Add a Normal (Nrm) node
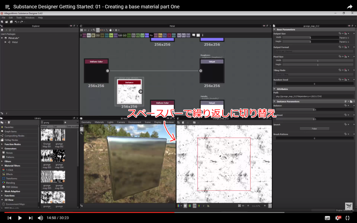Viewport: 357px width, 223px height. click(147, 36)
